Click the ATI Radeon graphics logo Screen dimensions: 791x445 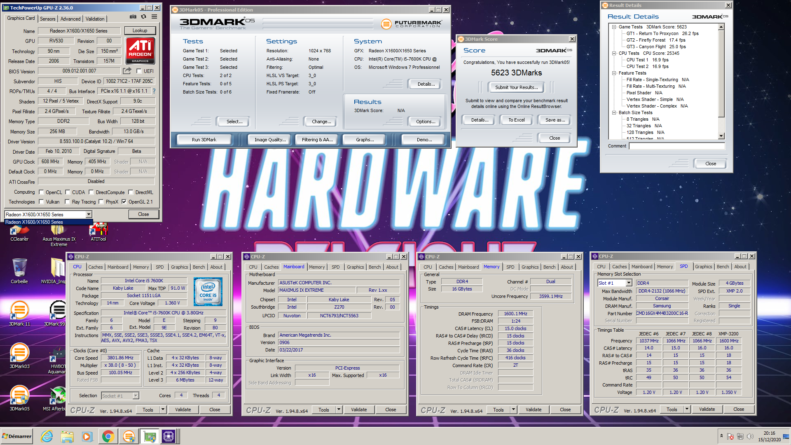point(140,51)
